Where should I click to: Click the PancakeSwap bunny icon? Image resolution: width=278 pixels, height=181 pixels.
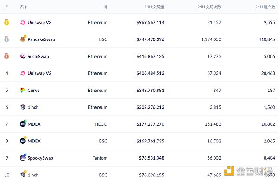pos(23,39)
